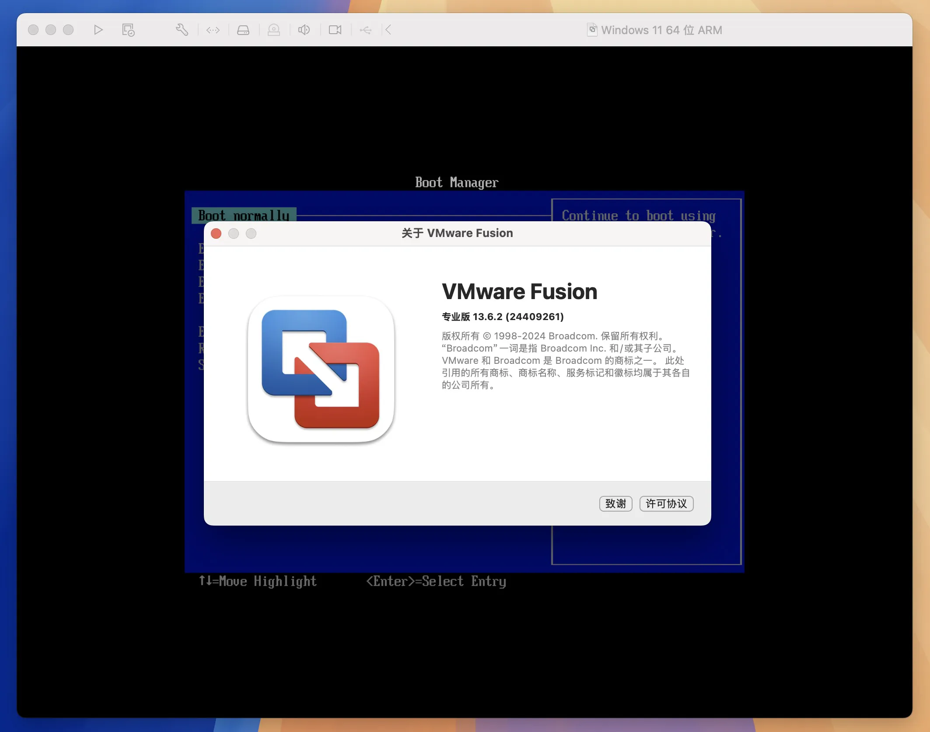Click the camera device icon
Viewport: 930px width, 732px height.
click(x=335, y=30)
